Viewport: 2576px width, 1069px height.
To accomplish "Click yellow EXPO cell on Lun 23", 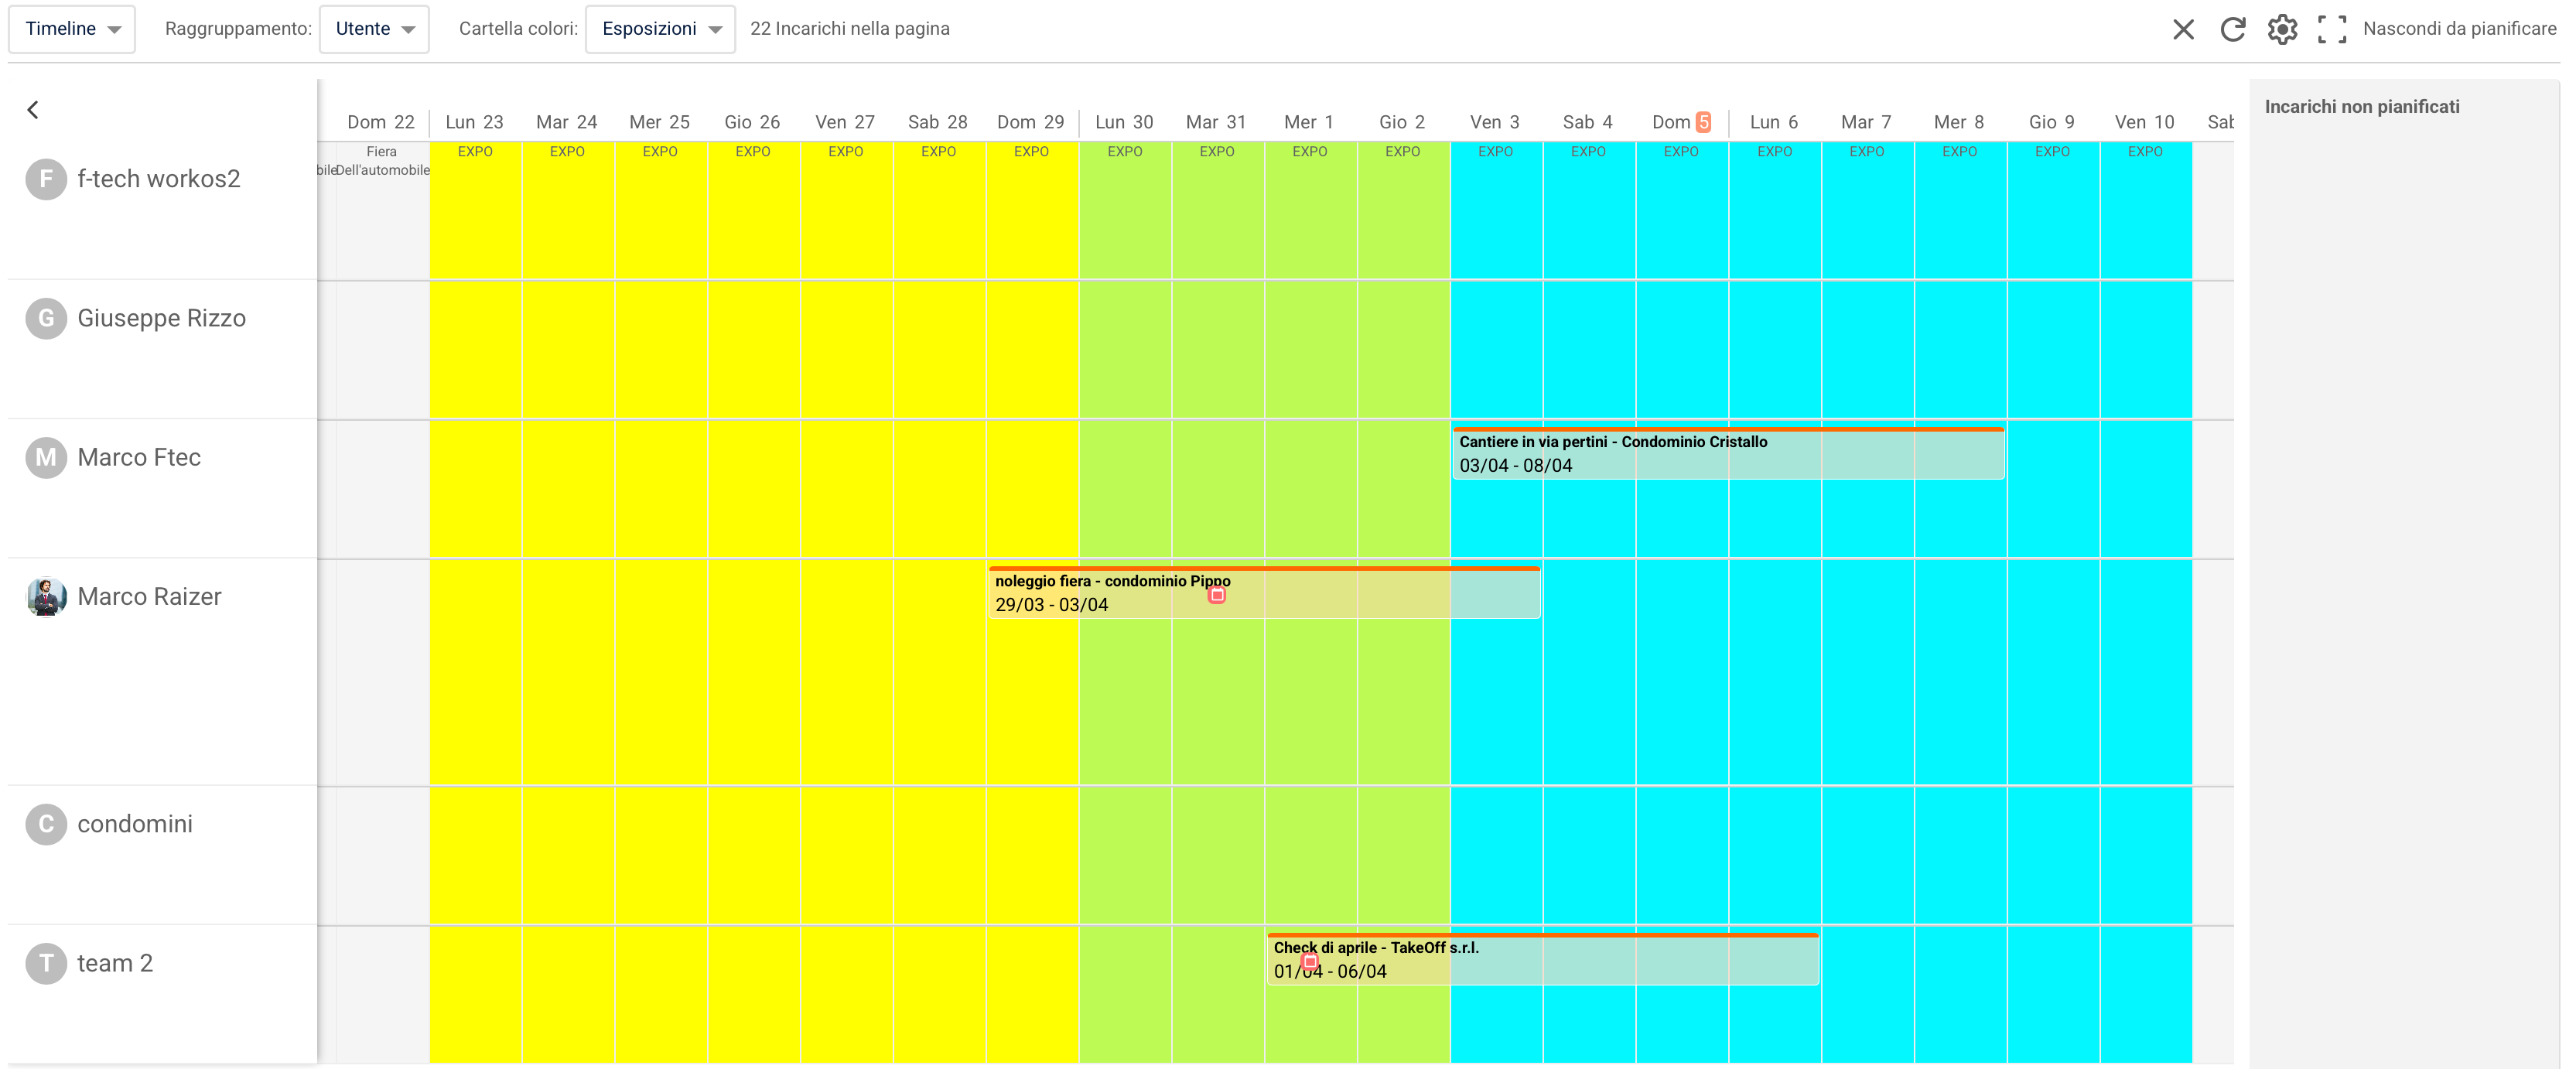I will pyautogui.click(x=475, y=210).
